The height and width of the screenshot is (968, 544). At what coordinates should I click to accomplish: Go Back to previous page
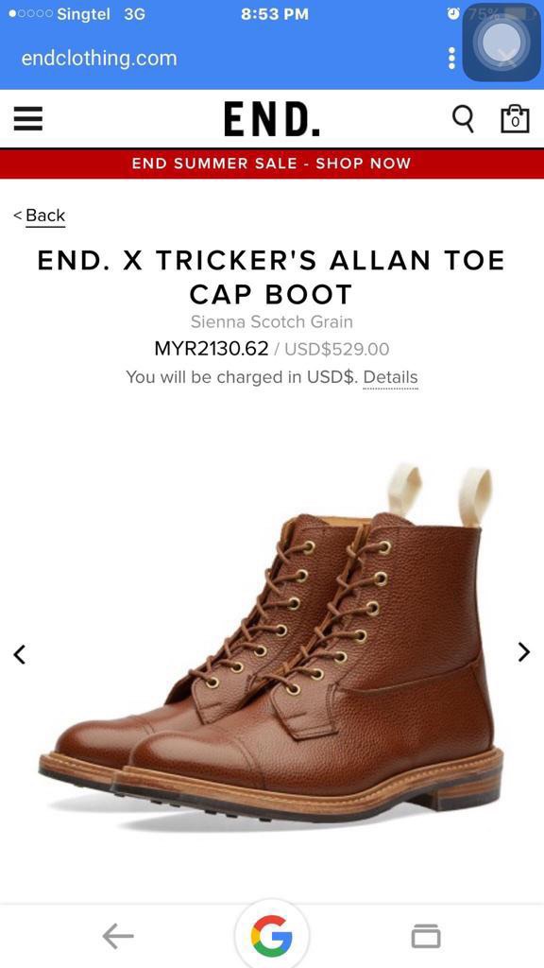pyautogui.click(x=39, y=215)
